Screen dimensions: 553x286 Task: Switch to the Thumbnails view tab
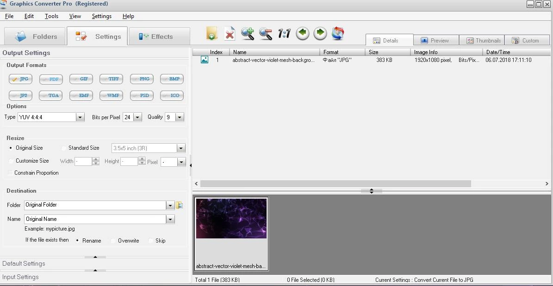click(x=482, y=40)
